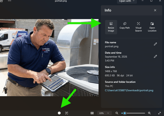164x116 pixels.
Task: Open the C:\Users\sk135887\Downloads\portrait.png link
Action: click(129, 90)
